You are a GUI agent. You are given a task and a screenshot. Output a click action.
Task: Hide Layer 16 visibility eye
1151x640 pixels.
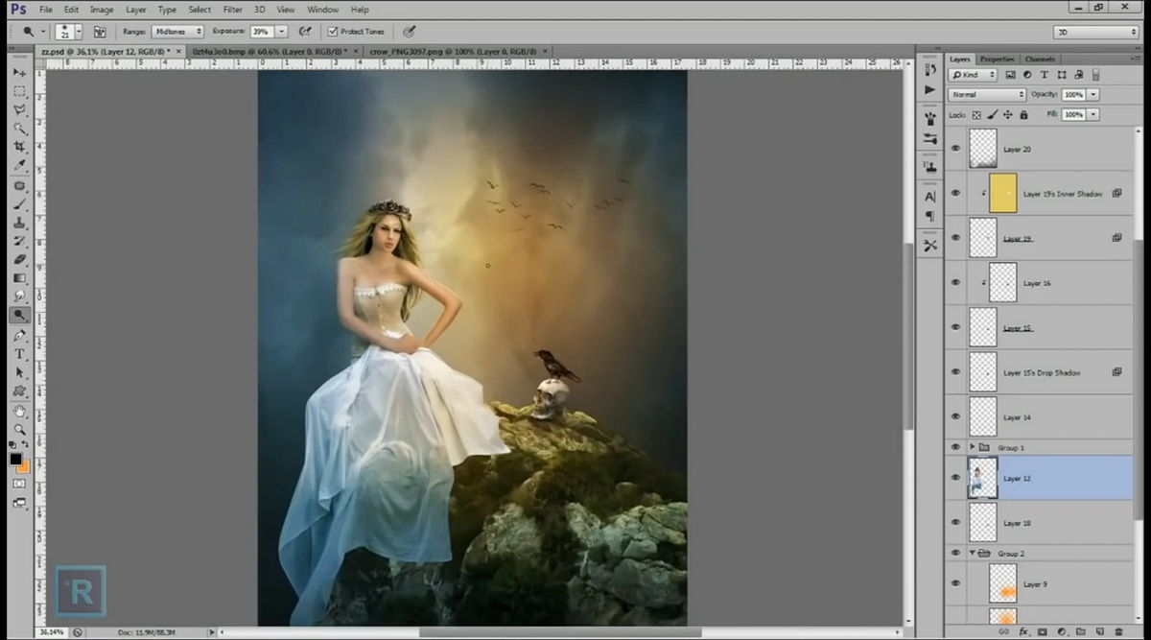coord(954,282)
